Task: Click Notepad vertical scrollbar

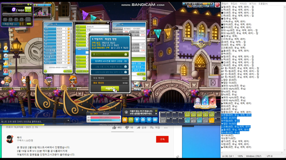Action: [284, 78]
